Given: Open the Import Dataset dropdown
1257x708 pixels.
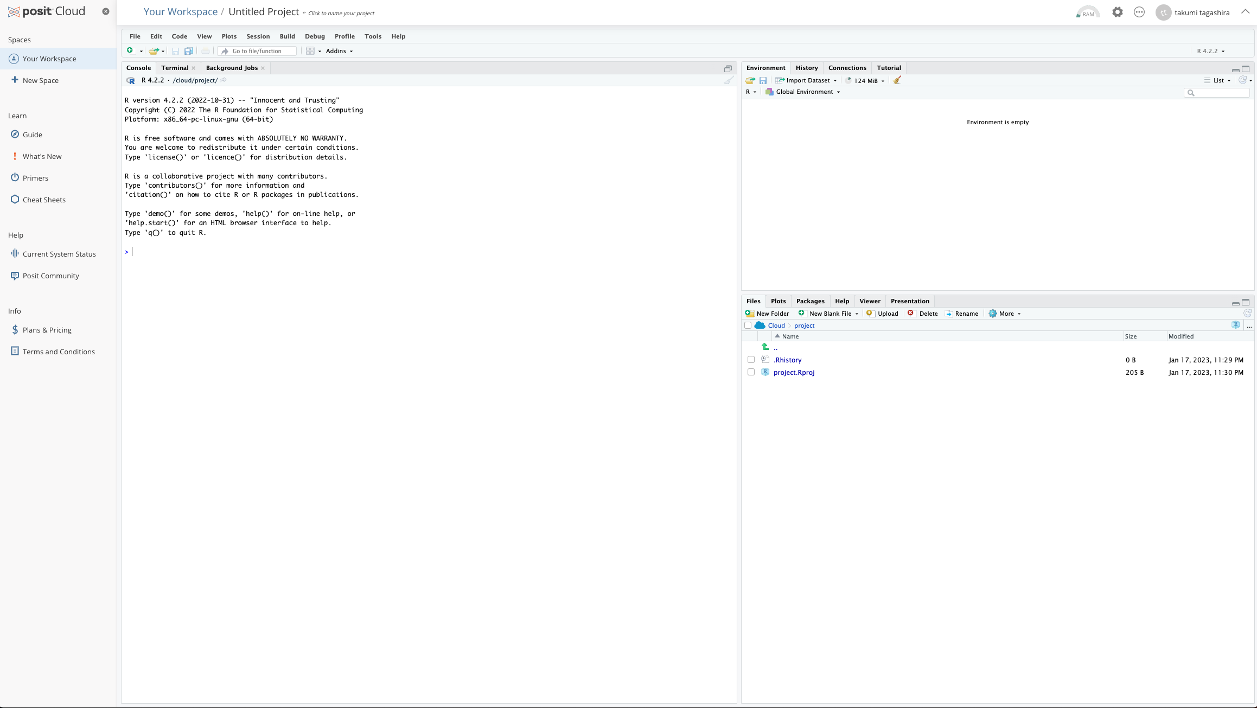Looking at the screenshot, I should click(806, 80).
